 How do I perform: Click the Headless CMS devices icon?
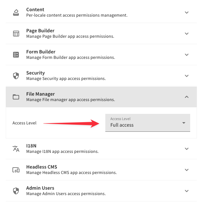pos(16,170)
